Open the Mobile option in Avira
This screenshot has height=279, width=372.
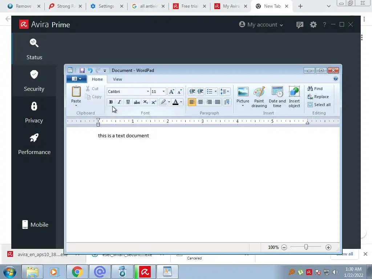(x=35, y=225)
